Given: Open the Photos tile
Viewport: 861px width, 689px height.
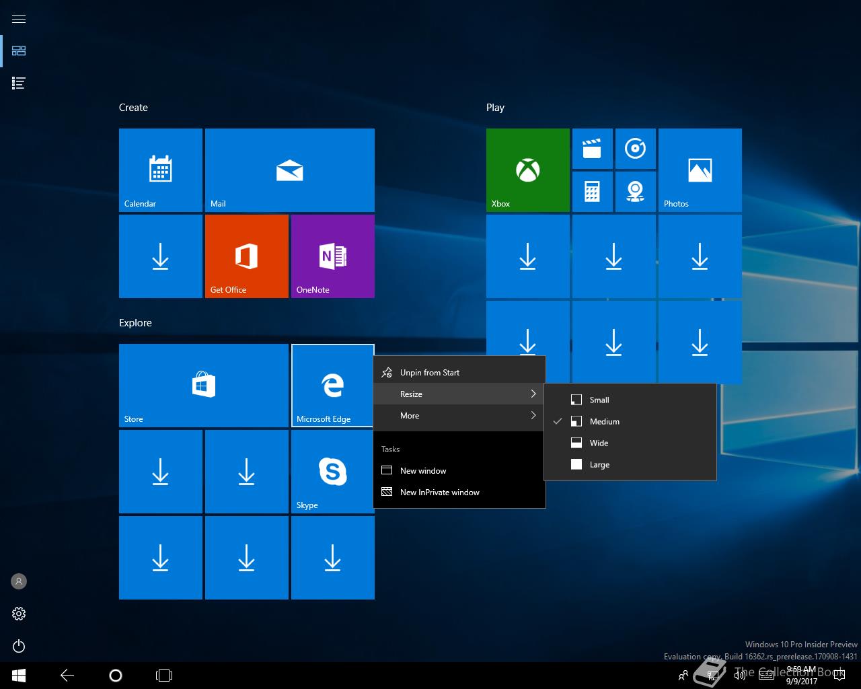Looking at the screenshot, I should pos(700,170).
